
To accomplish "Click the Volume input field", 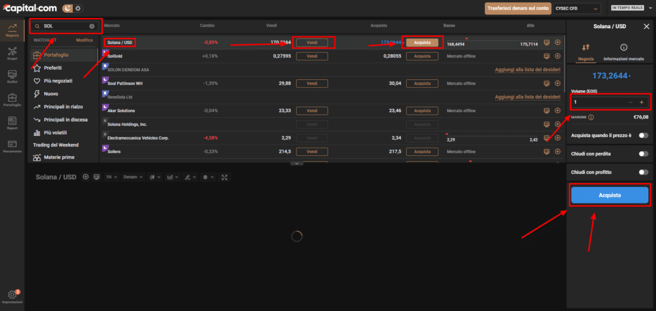I will pyautogui.click(x=610, y=102).
